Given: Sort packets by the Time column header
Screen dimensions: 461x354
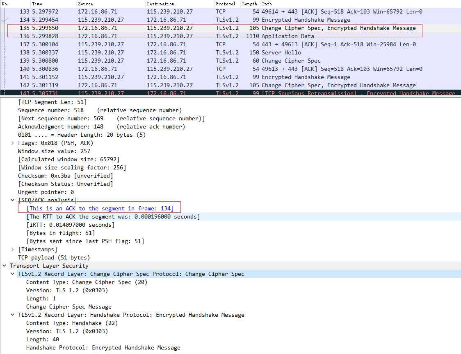Looking at the screenshot, I should (53, 4).
